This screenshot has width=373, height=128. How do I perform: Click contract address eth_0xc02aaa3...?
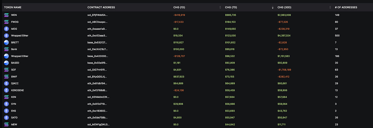97,36
